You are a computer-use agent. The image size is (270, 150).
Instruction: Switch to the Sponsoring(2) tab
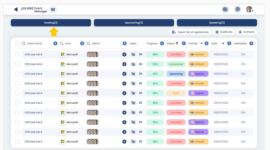[x=134, y=23]
